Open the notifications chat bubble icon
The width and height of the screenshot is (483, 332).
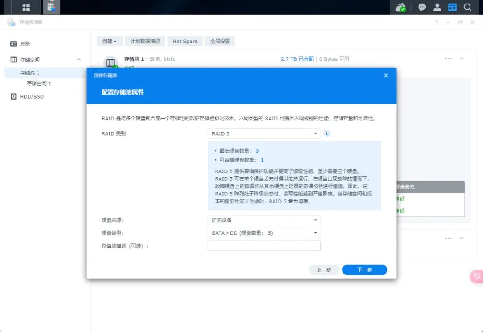(422, 7)
